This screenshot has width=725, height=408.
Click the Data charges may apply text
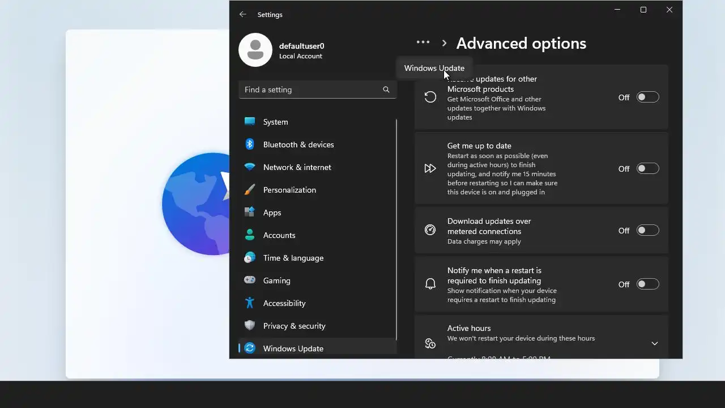click(x=484, y=241)
